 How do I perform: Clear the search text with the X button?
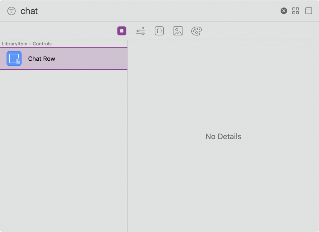[283, 11]
